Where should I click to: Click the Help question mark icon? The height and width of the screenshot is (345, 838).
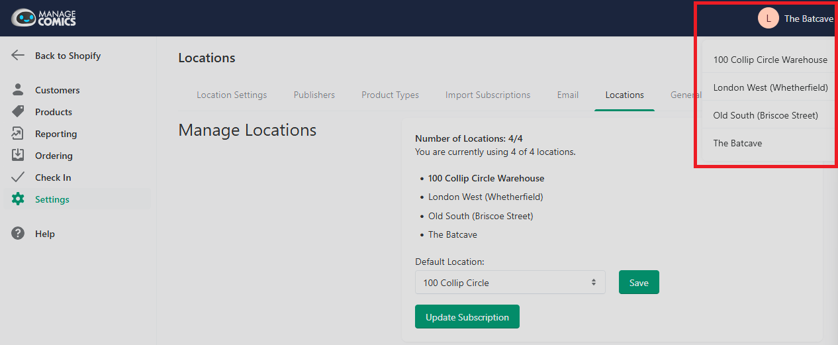[18, 234]
